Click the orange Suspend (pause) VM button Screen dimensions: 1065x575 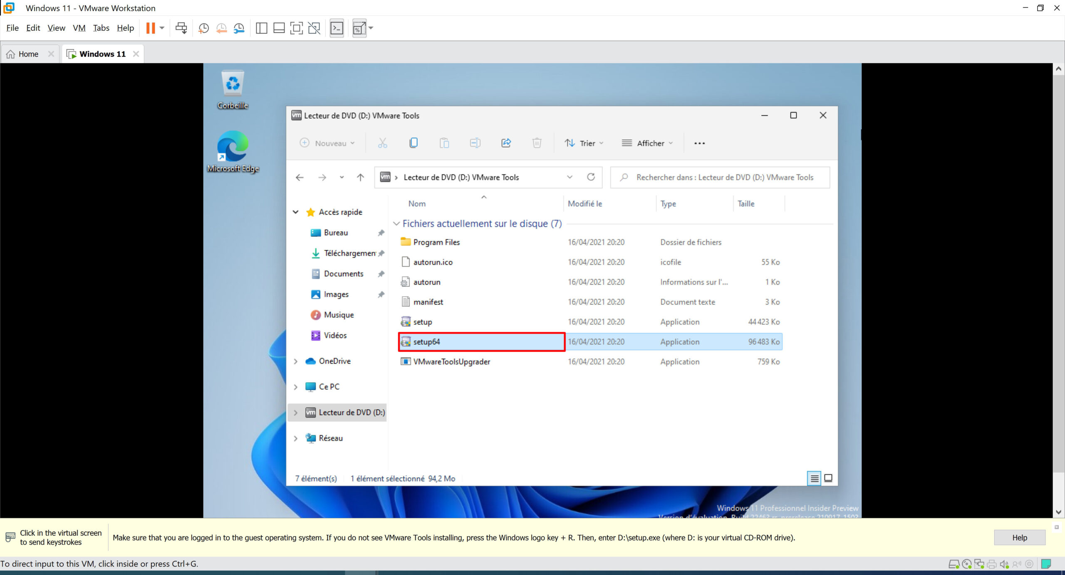[151, 28]
